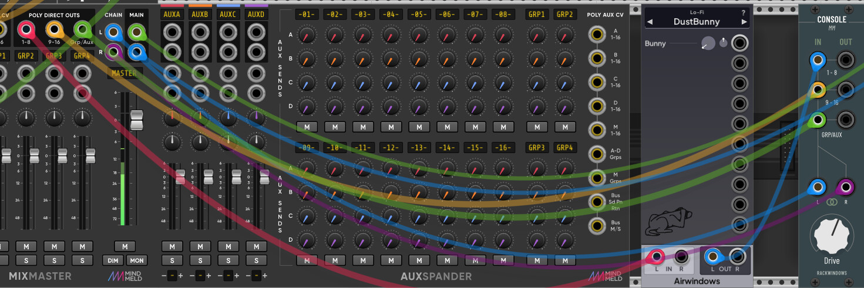Click the Bunny CV input jack on Airwindows

pyautogui.click(x=739, y=43)
